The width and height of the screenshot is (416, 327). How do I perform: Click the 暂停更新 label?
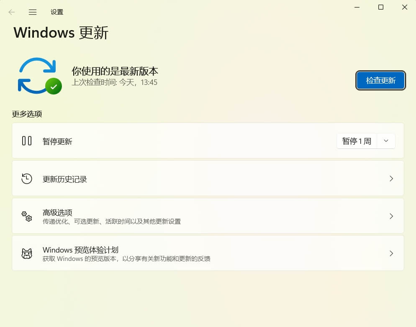[57, 141]
